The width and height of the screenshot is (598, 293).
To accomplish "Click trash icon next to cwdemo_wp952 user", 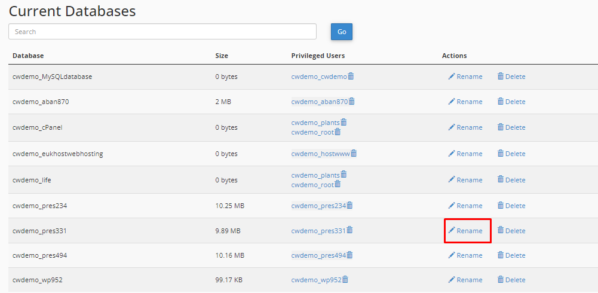I will pos(345,280).
